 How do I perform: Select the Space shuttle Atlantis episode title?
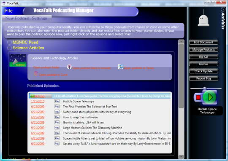(x=117, y=138)
